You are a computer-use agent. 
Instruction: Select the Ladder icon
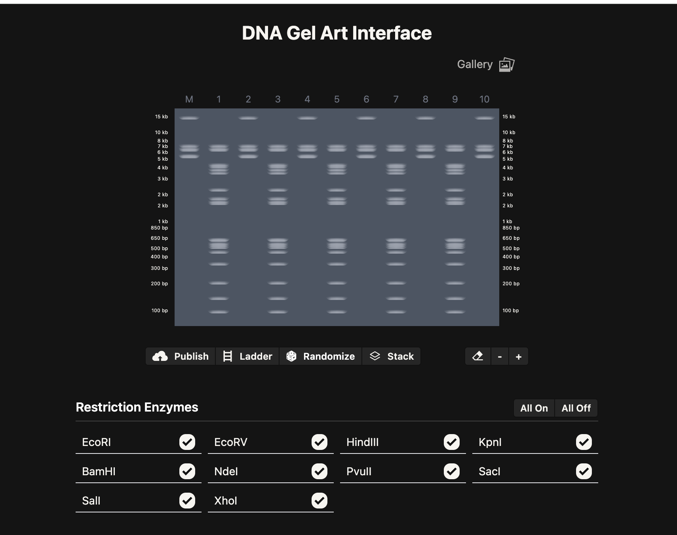pos(228,356)
